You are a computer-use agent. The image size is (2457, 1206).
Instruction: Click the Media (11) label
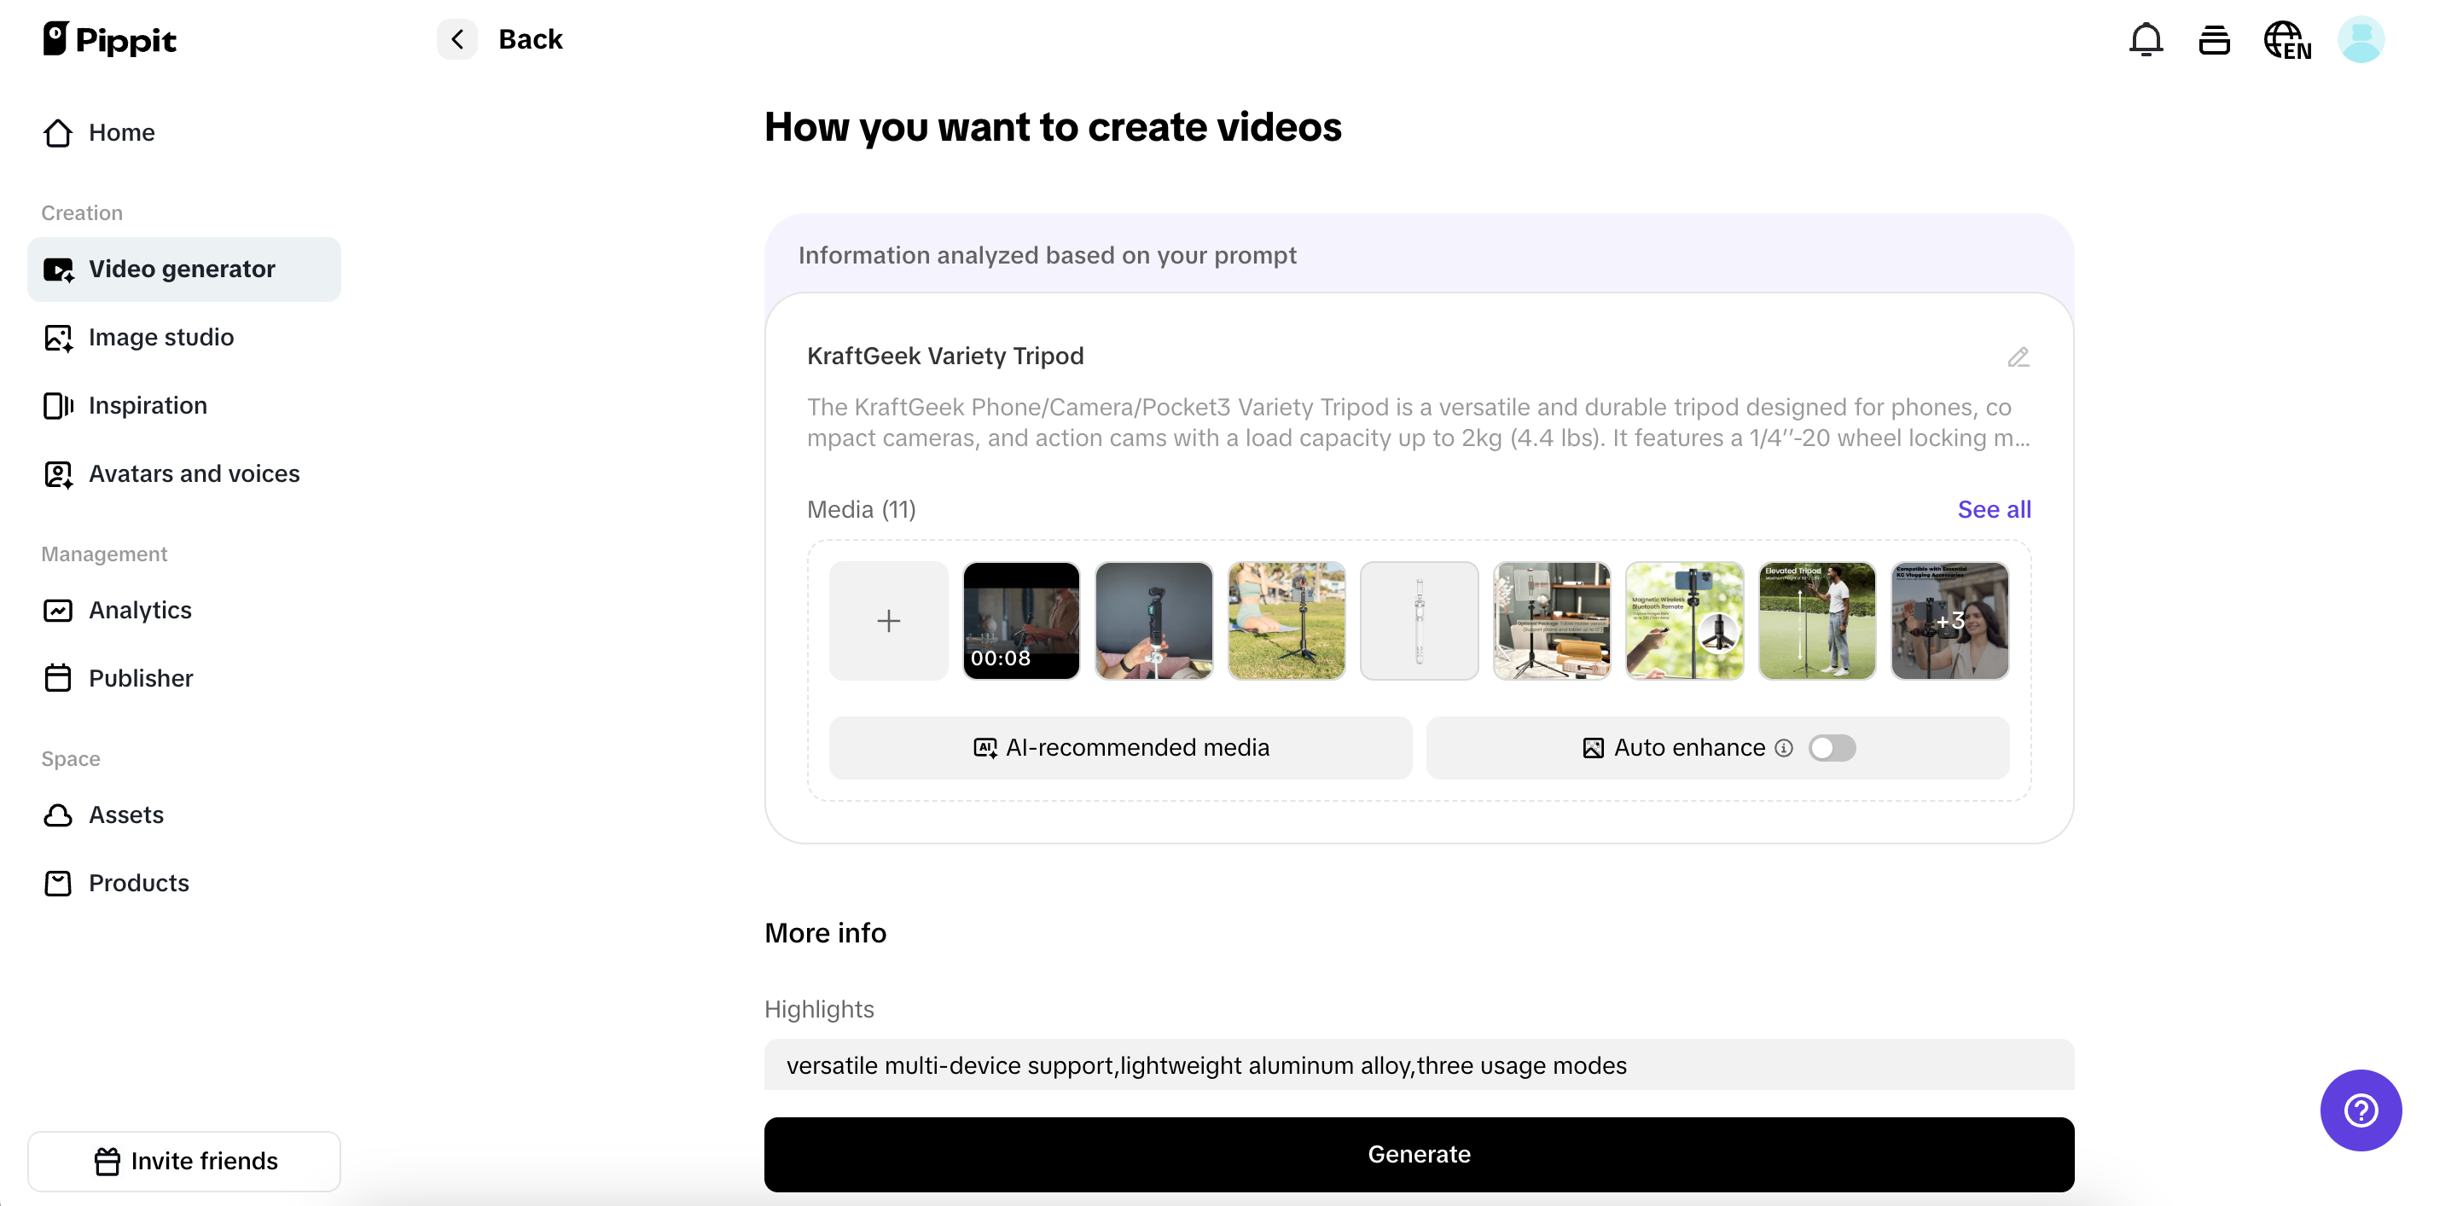860,509
